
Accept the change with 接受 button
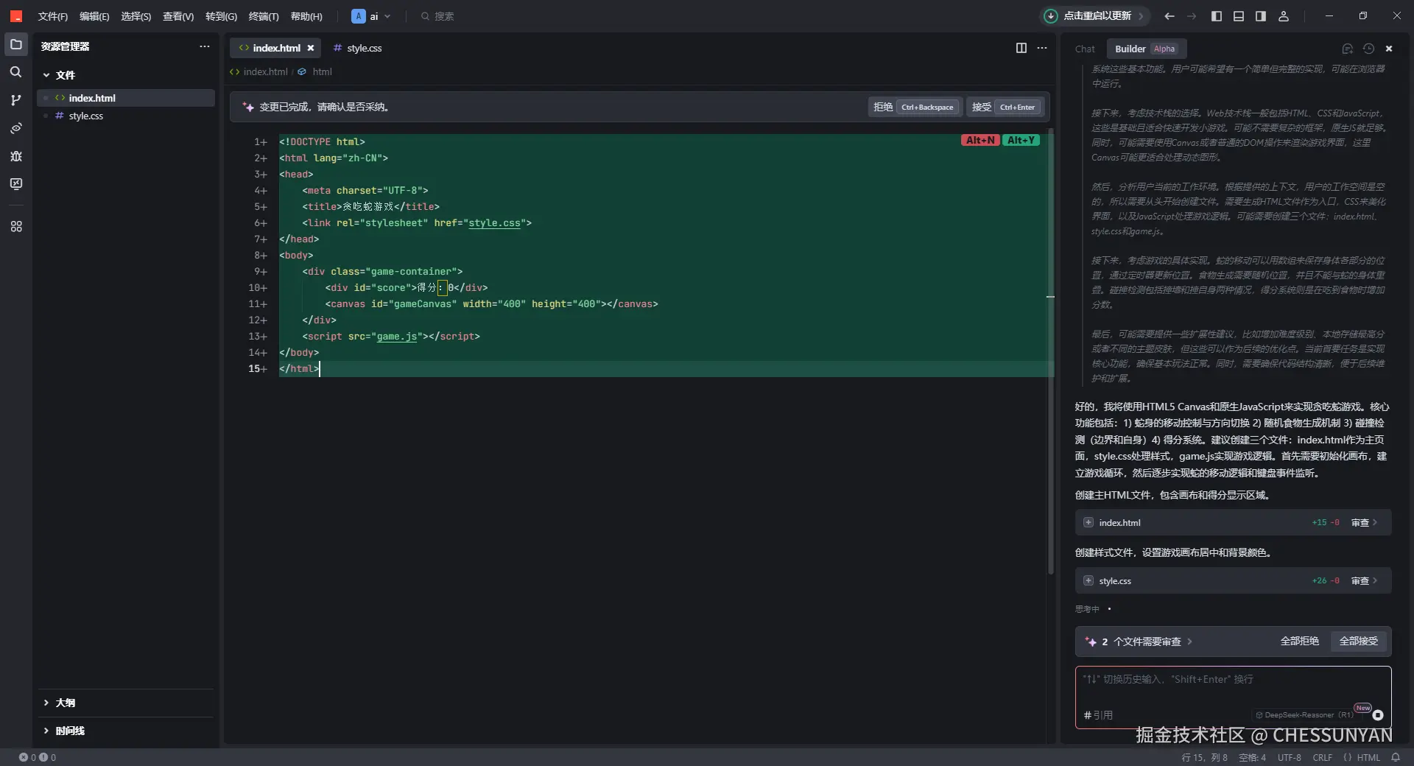pyautogui.click(x=1005, y=107)
